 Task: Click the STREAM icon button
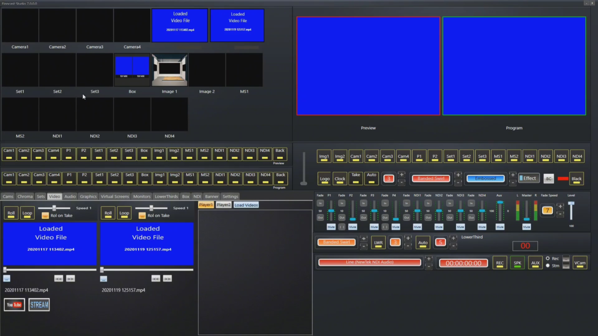(39, 305)
